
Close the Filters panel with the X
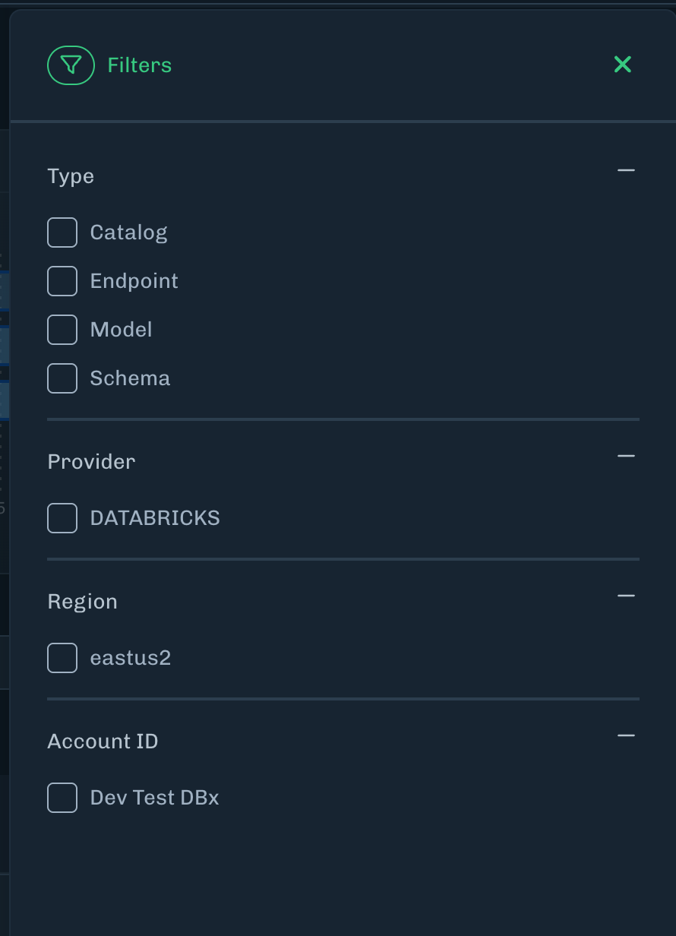coord(623,65)
